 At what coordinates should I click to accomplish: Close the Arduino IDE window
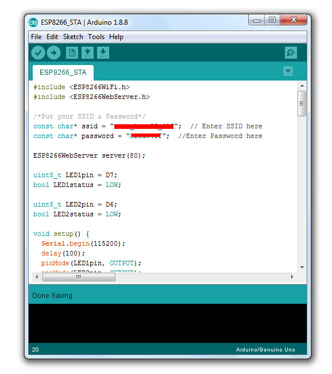point(294,20)
